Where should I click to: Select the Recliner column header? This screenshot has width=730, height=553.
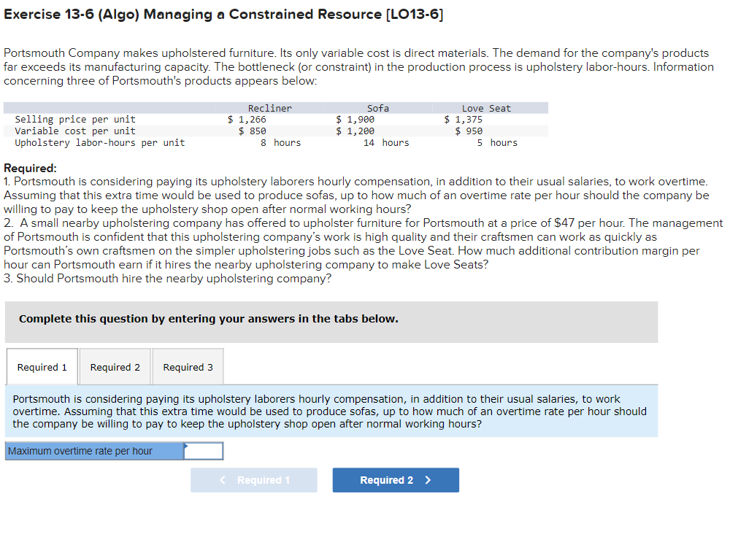(269, 107)
